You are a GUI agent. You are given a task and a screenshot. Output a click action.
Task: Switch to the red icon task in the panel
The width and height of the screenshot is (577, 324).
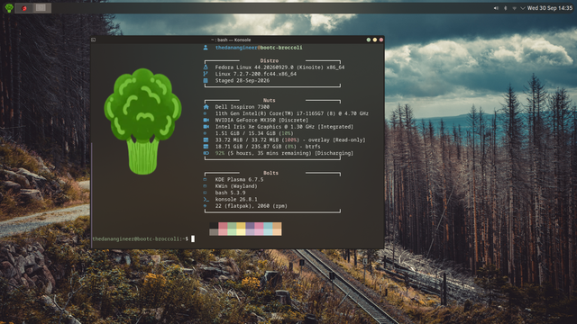point(24,8)
